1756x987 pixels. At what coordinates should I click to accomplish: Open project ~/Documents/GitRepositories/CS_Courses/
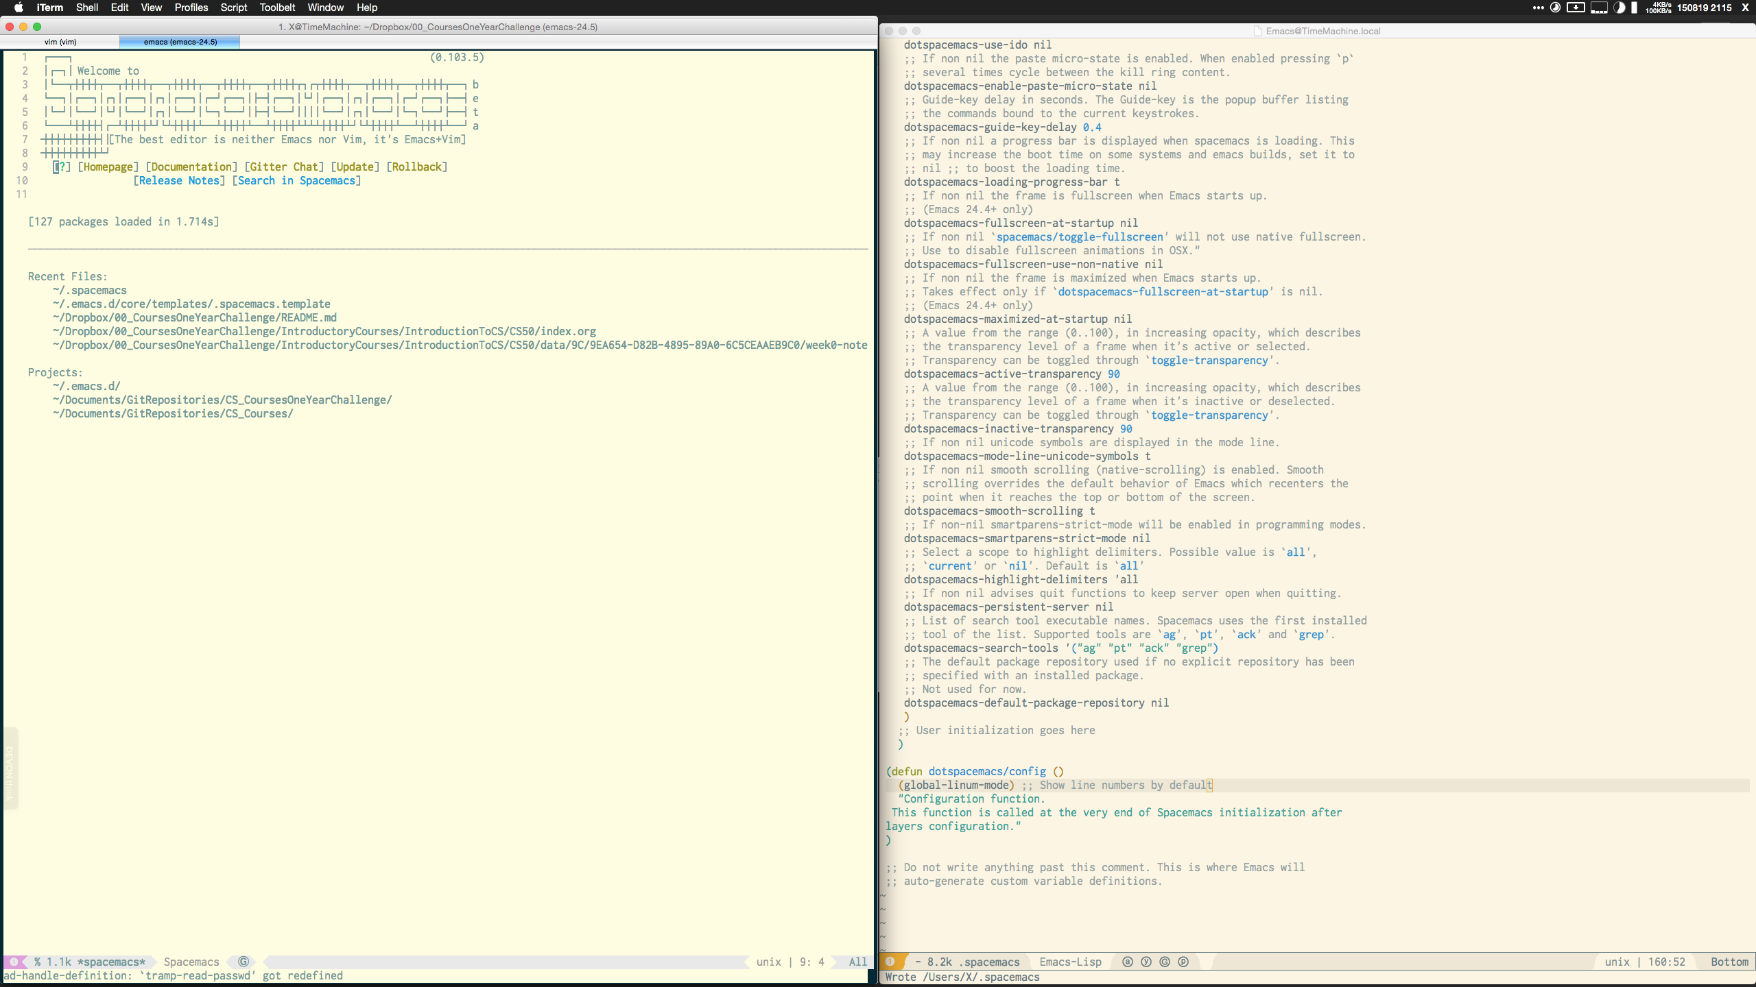[x=173, y=413]
